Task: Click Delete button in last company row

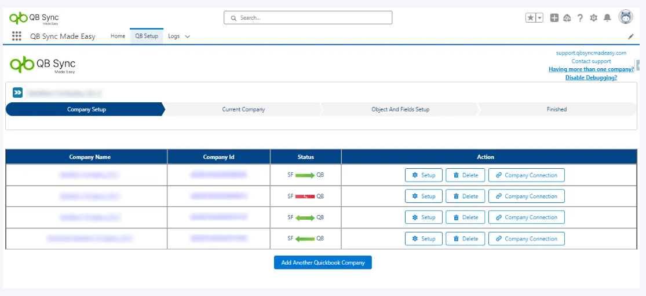Action: click(466, 238)
